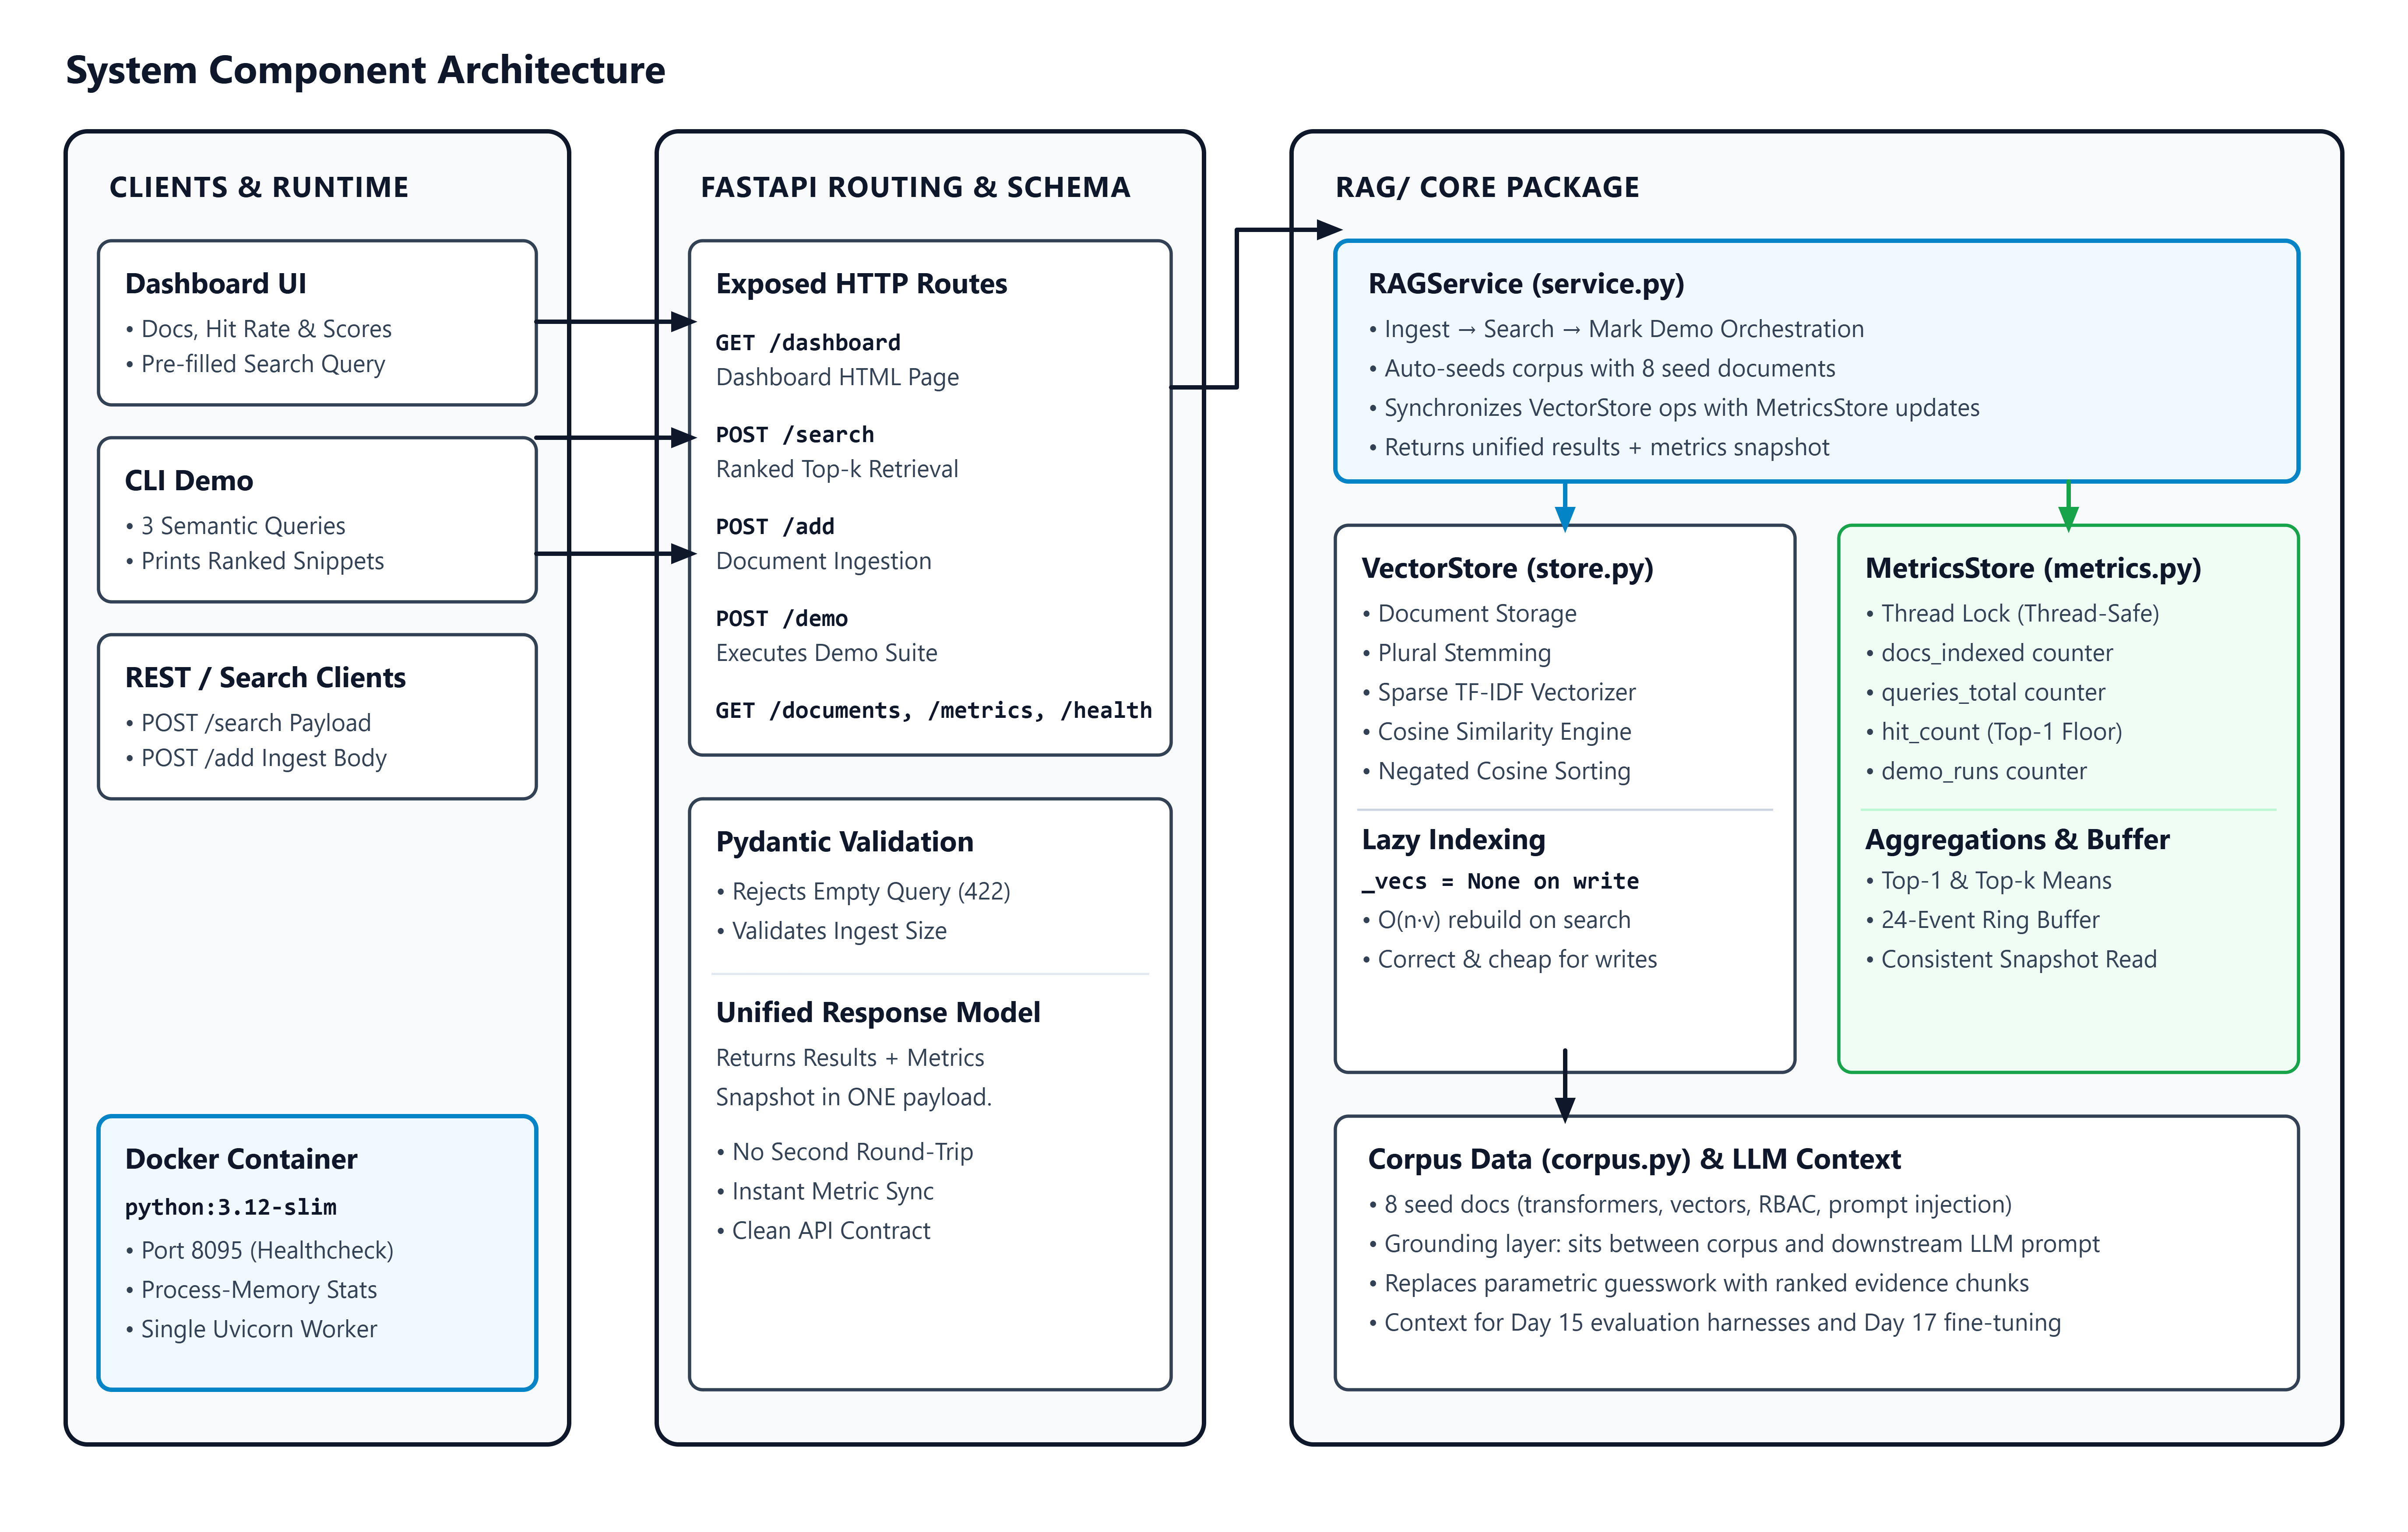Screen dimensions: 2408x1532
Task: Click the VectorStore (store.py) title
Action: 1507,568
